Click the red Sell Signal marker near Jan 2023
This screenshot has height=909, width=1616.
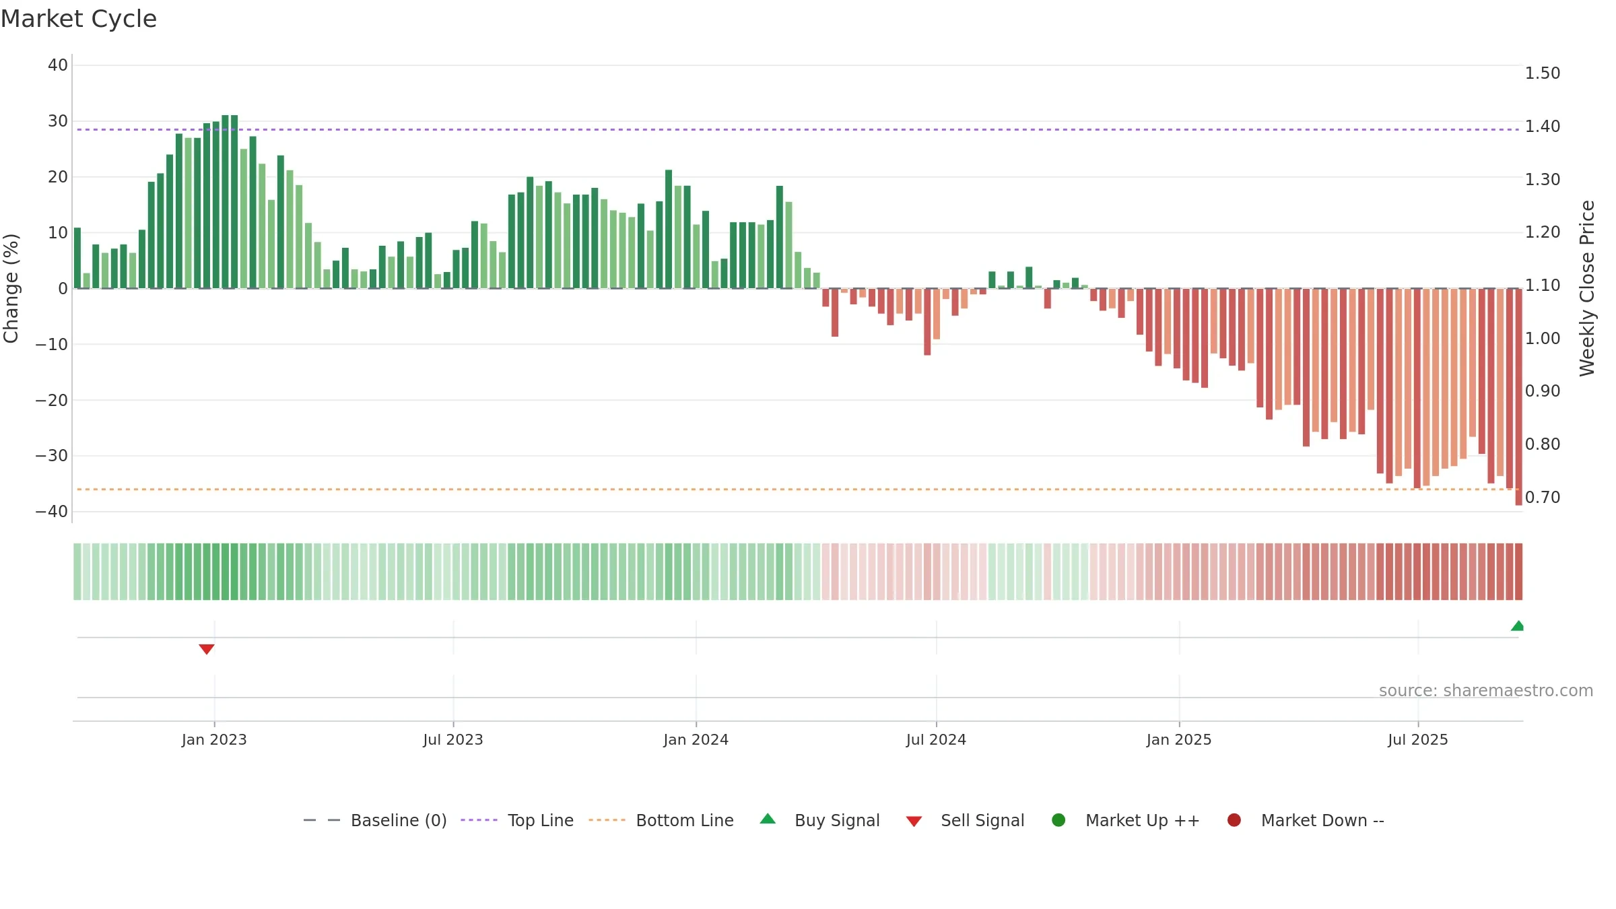[207, 649]
